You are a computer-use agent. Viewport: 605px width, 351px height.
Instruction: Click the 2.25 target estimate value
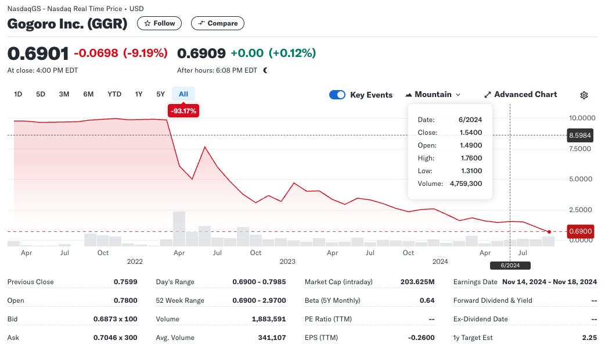coord(589,338)
